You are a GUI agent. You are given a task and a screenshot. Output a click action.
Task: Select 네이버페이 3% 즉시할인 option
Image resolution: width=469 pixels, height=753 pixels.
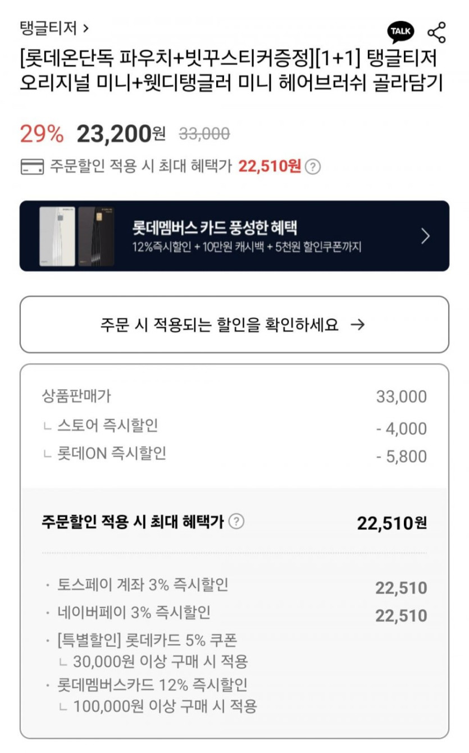tap(134, 612)
